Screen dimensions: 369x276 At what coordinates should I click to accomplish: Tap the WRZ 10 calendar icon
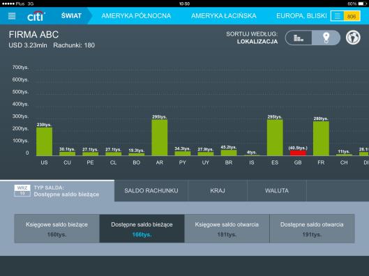pyautogui.click(x=22, y=190)
